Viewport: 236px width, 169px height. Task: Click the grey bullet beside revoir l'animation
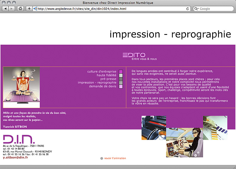tap(102, 158)
